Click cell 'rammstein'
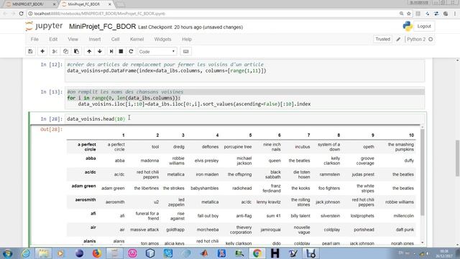 [x=330, y=174]
